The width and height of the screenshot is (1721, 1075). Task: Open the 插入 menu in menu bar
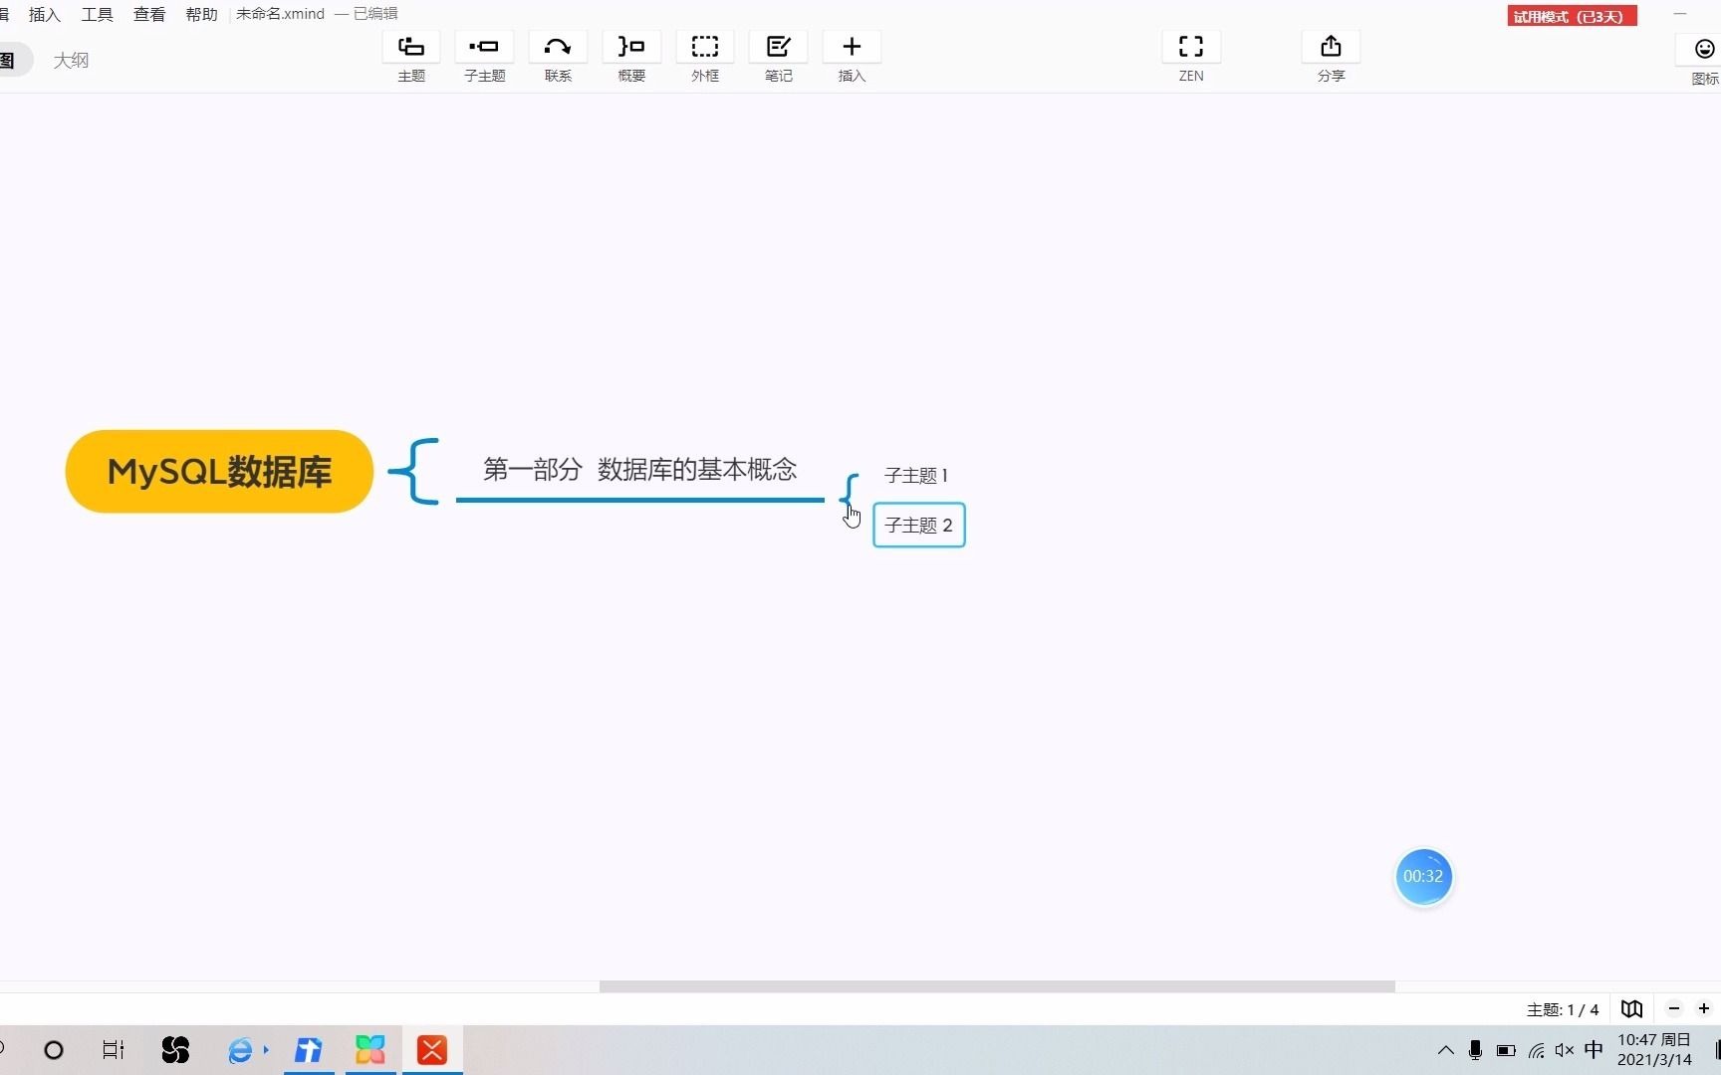[45, 14]
